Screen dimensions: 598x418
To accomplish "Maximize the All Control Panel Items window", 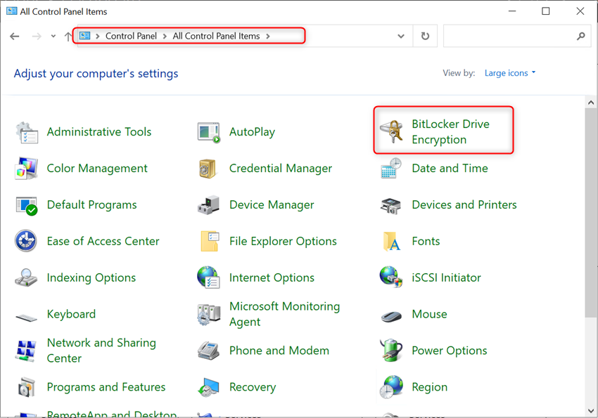I will coord(546,11).
